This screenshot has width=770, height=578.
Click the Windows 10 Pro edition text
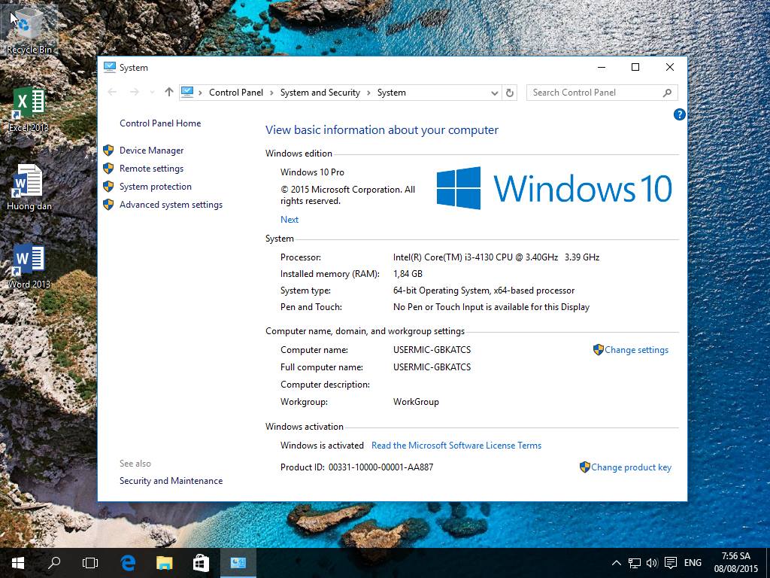click(312, 172)
